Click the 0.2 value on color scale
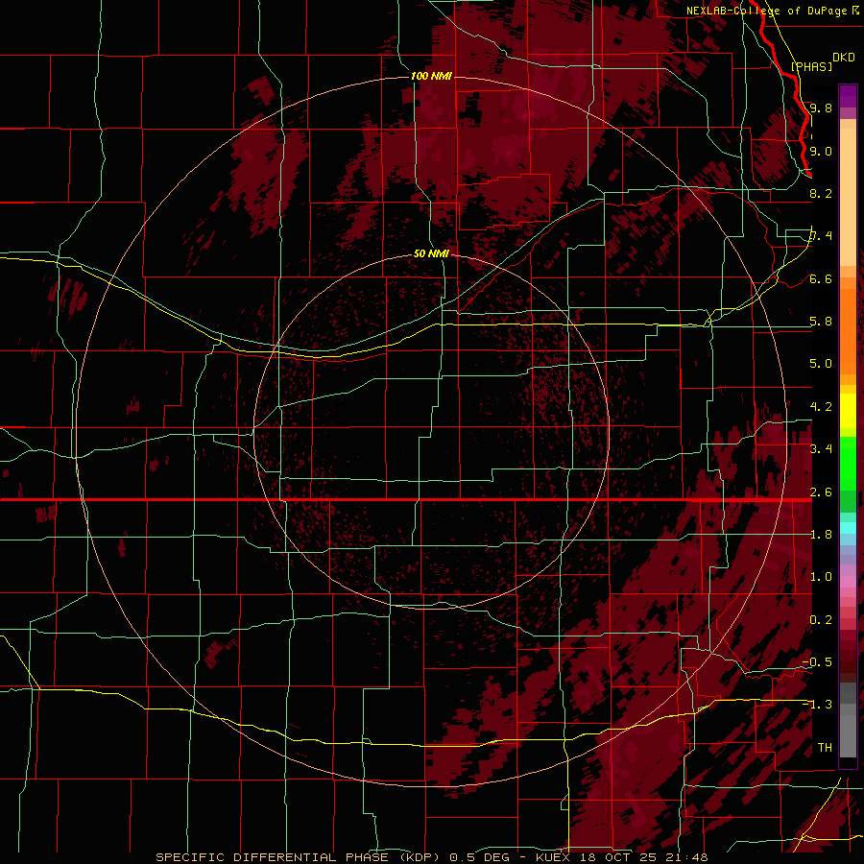The image size is (864, 864). (821, 620)
